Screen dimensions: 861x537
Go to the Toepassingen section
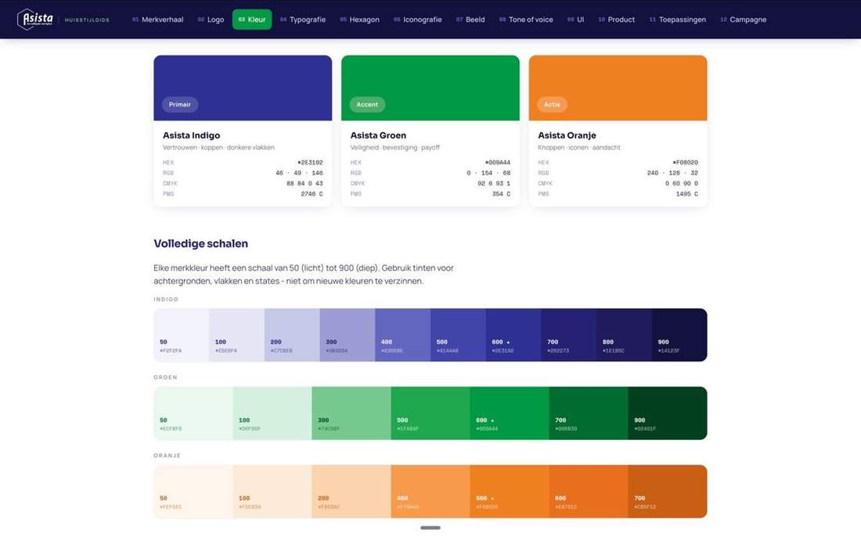coord(678,20)
